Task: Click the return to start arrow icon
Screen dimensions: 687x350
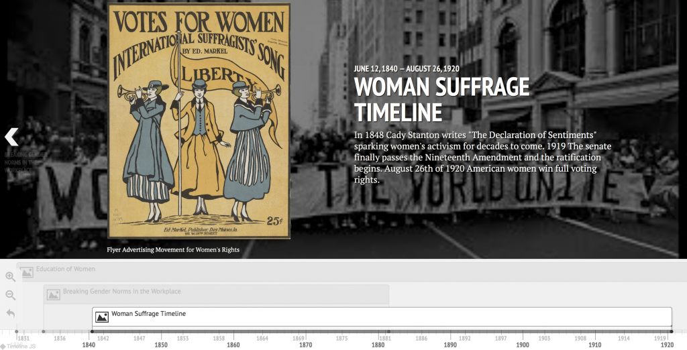Action: 11,313
